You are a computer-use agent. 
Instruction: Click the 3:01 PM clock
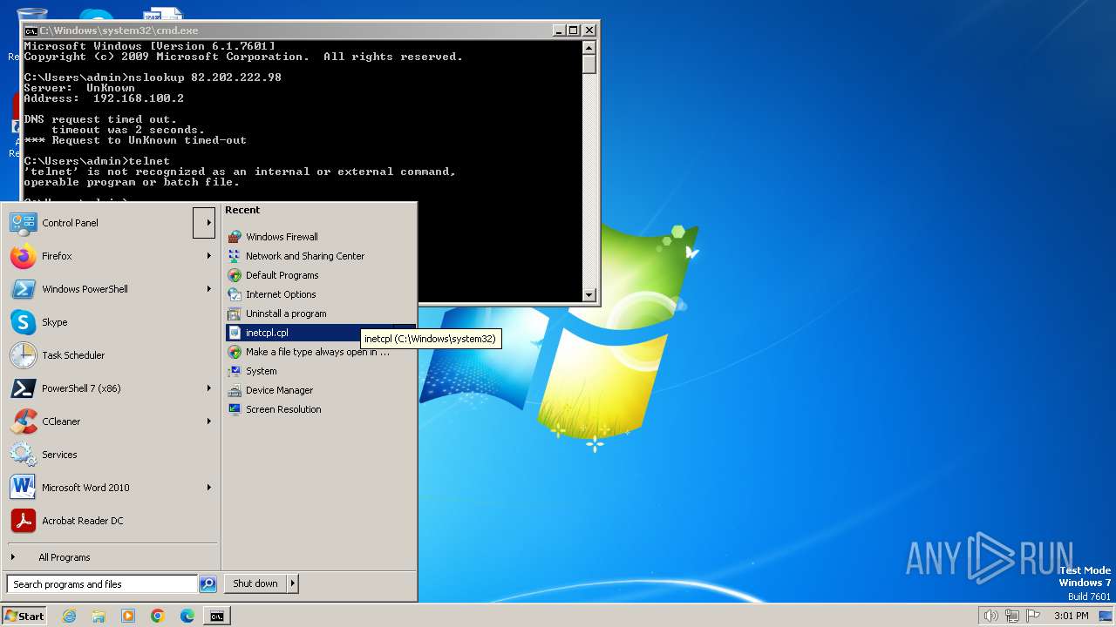[x=1071, y=616]
